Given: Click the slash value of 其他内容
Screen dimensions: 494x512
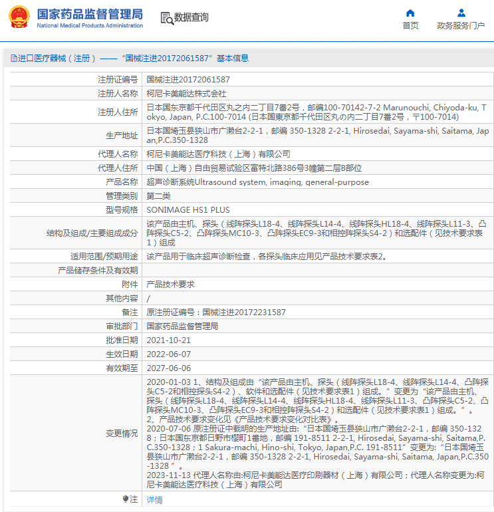Looking at the screenshot, I should [148, 299].
